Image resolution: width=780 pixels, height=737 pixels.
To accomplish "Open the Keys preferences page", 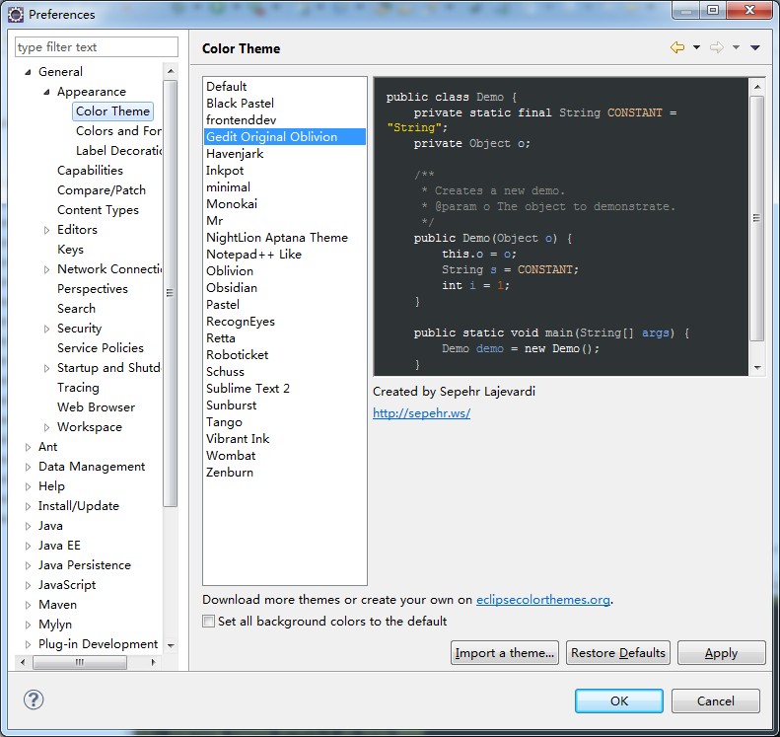I will click(70, 250).
